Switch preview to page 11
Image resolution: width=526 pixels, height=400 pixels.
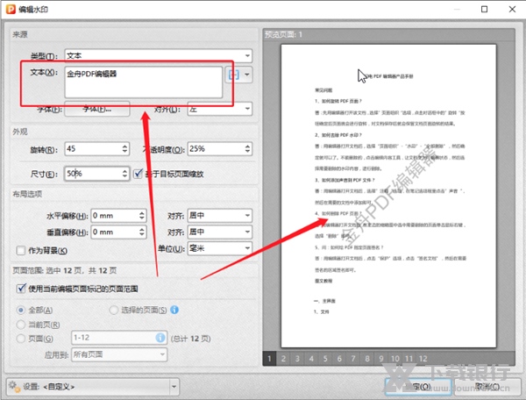pyautogui.click(x=409, y=359)
